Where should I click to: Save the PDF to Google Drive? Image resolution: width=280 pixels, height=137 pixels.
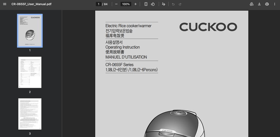[252, 4]
